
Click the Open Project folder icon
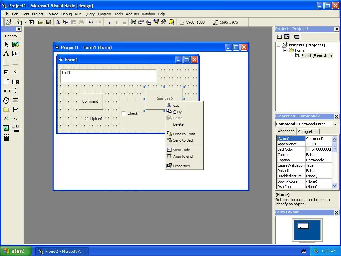tap(41, 22)
